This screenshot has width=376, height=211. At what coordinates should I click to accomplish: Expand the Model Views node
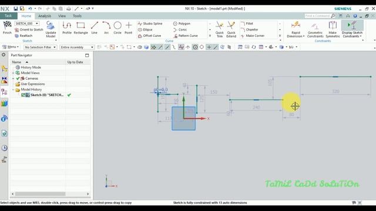coord(13,73)
